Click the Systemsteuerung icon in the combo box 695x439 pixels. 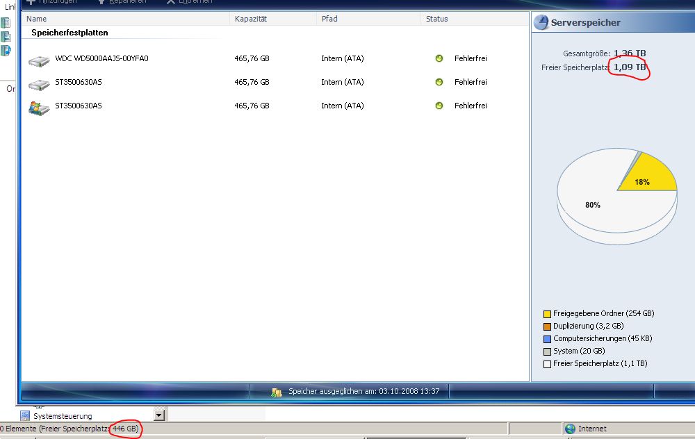(x=25, y=415)
